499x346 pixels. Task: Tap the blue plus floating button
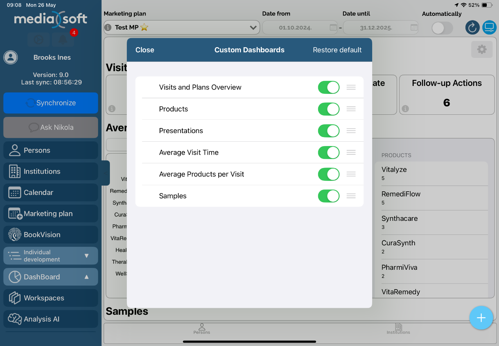(x=481, y=318)
